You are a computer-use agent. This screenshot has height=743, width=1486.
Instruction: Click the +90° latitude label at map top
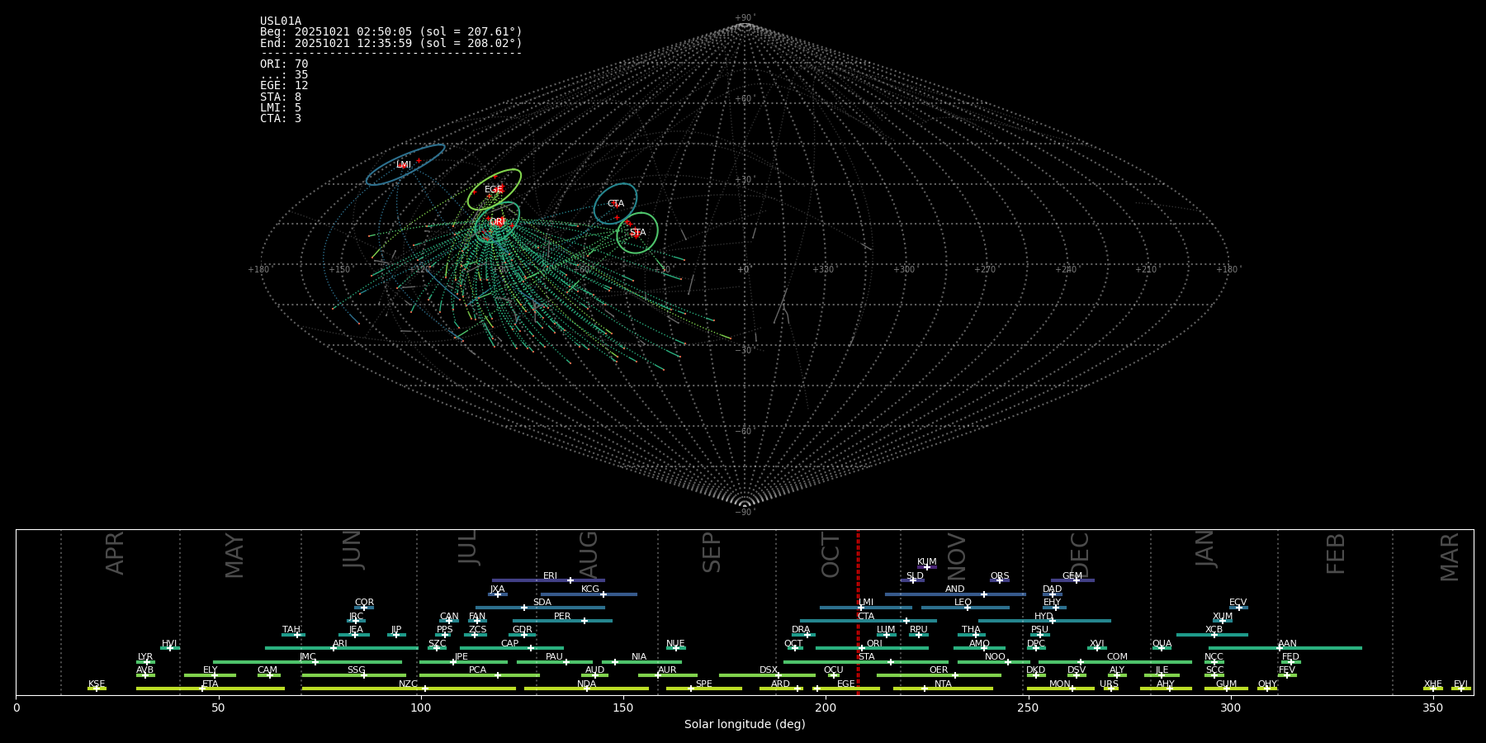coord(745,18)
